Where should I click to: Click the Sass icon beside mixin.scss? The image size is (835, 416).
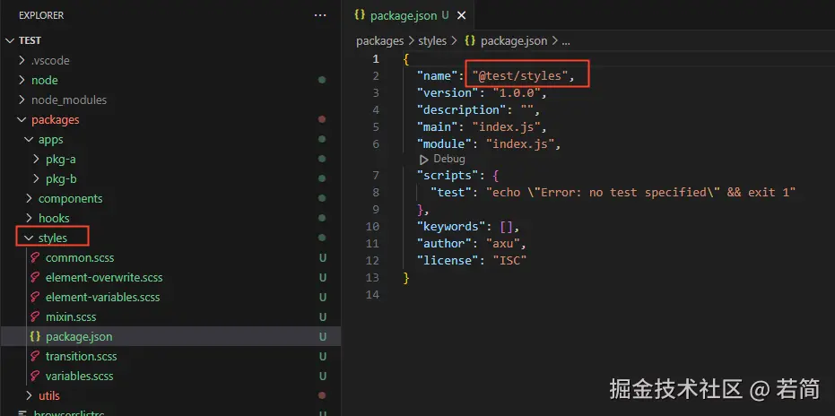35,316
